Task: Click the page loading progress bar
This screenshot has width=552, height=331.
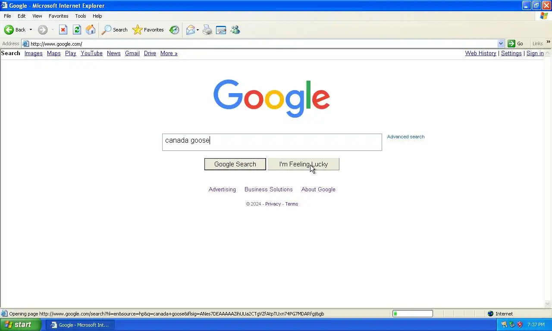Action: pos(413,314)
